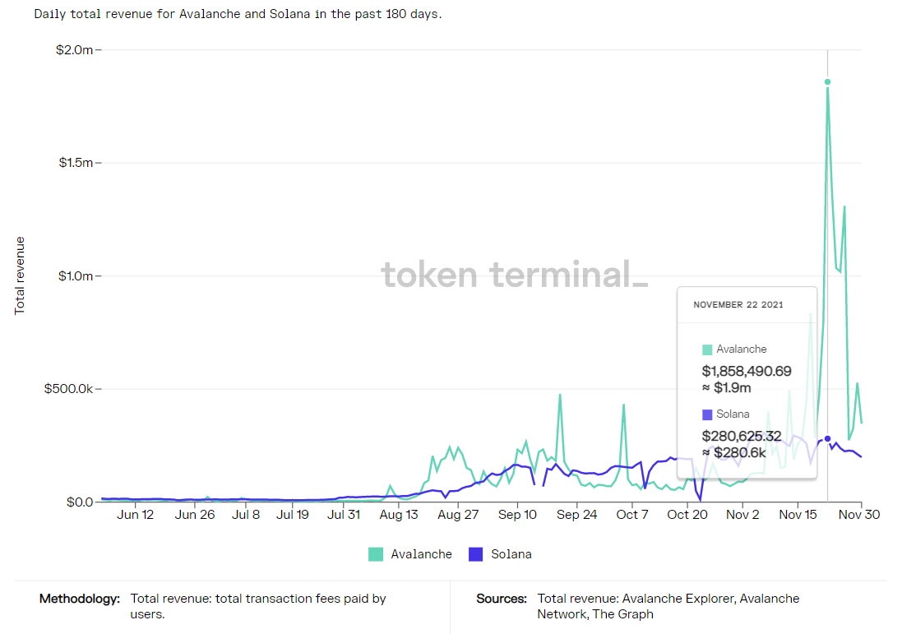Click the '$1.0m' y-axis label
The image size is (902, 634).
(x=76, y=276)
